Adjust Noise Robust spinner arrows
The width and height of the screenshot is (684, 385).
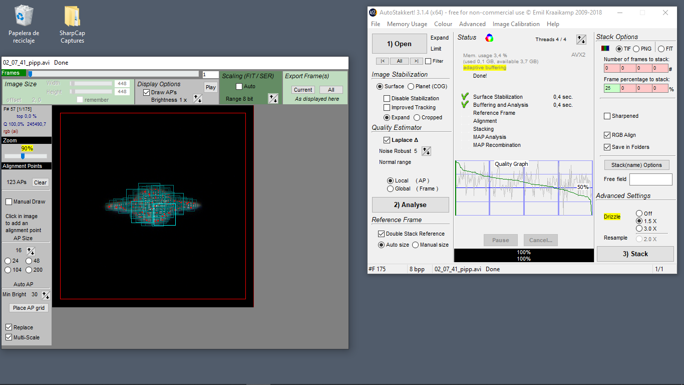click(426, 151)
